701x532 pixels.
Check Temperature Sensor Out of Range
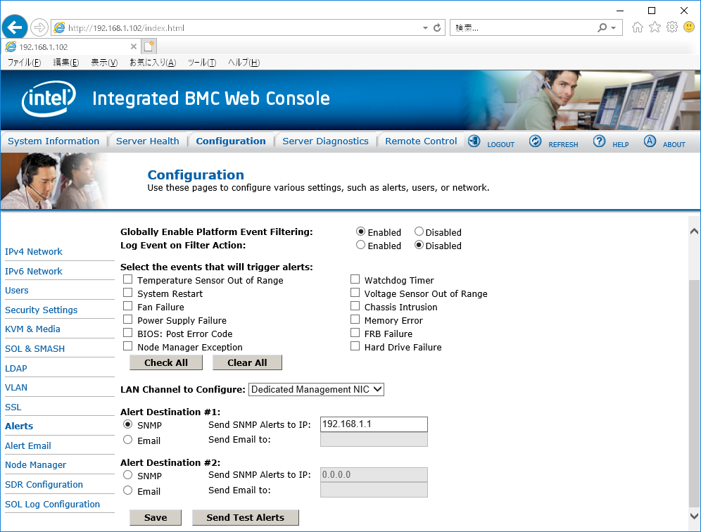point(128,279)
